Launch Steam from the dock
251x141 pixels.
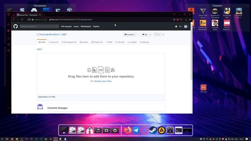(x=153, y=130)
